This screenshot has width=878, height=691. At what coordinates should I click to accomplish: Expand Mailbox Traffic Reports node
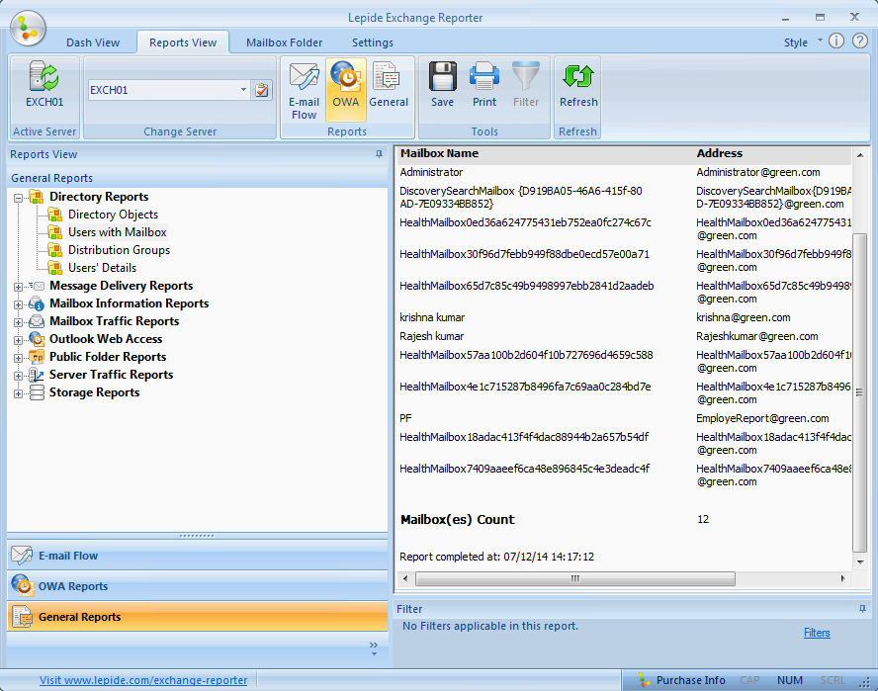[x=18, y=322]
